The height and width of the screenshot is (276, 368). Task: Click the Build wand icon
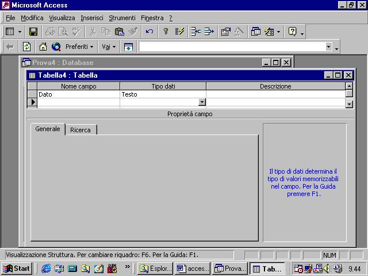239,32
